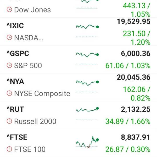
Task: Select the ^RUT ticker symbol
Action: [15, 109]
